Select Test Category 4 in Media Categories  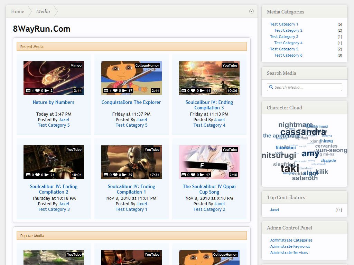(x=288, y=43)
